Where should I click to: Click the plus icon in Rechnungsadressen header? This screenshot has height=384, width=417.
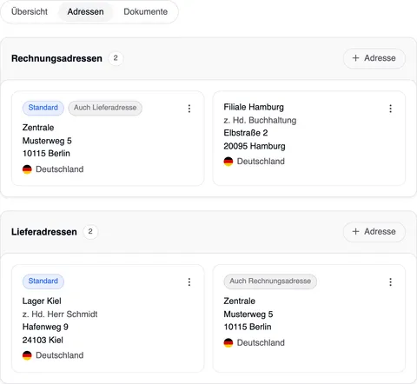[x=355, y=58]
